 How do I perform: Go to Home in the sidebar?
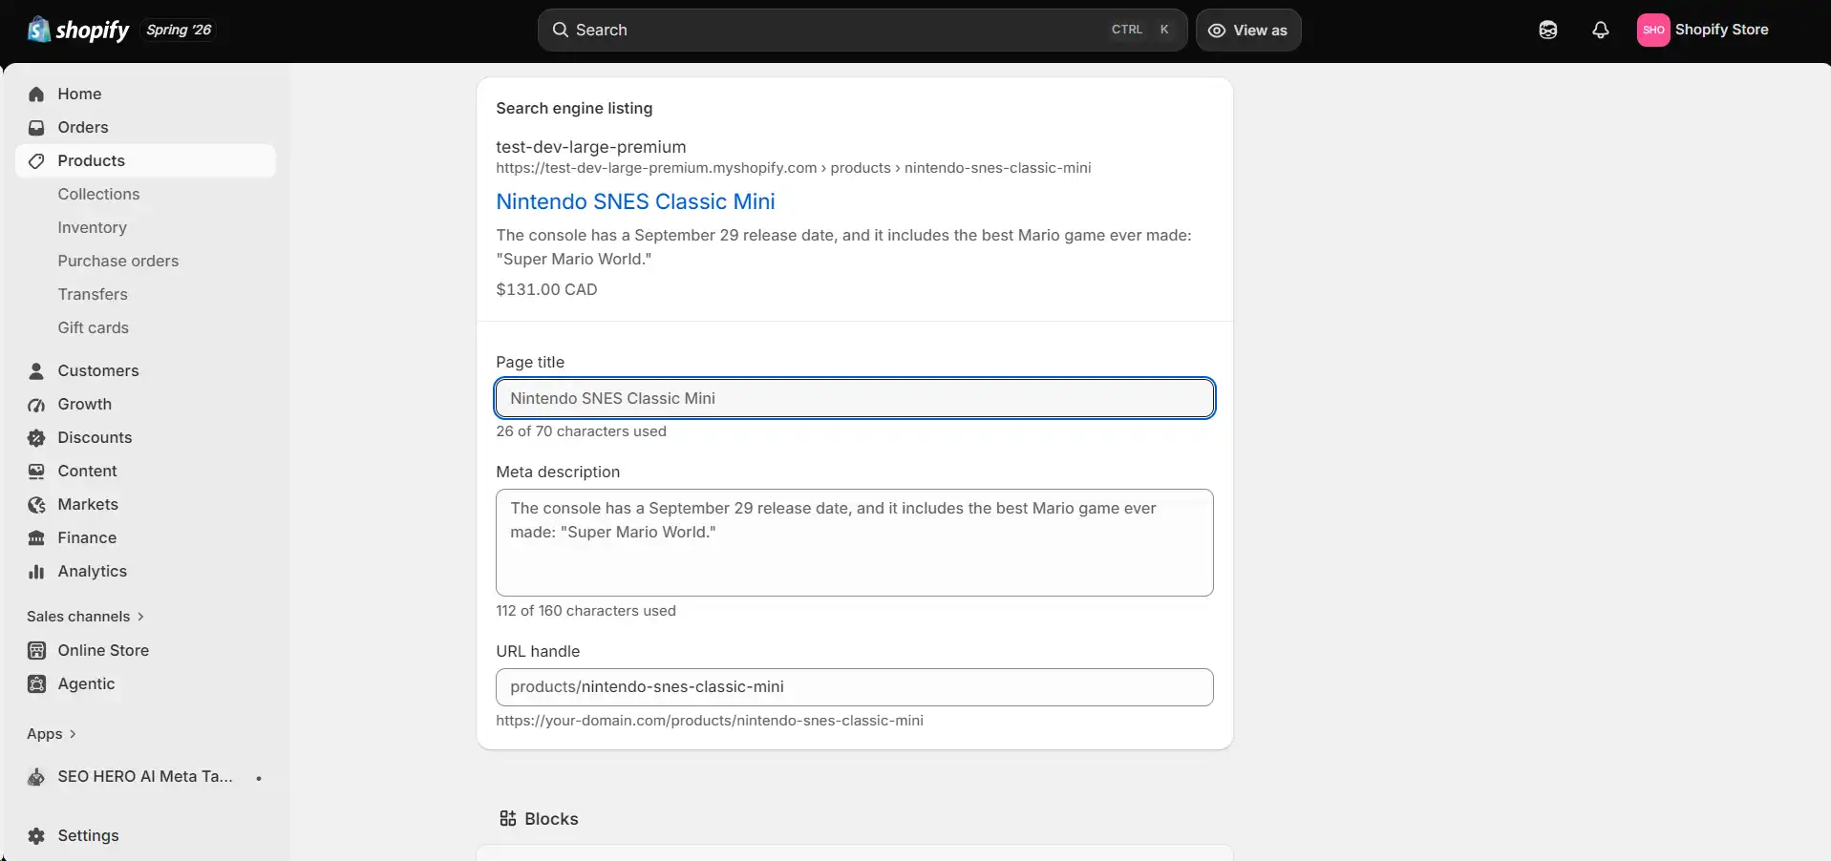tap(145, 94)
